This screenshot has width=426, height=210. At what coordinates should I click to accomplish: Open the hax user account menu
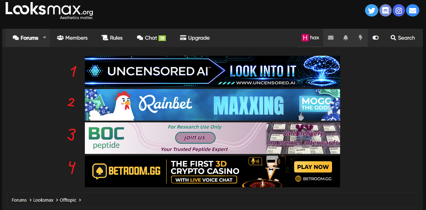click(x=310, y=38)
